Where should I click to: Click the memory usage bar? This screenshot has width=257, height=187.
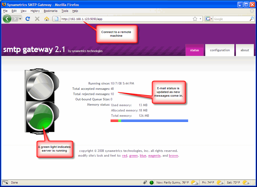[x=149, y=121]
